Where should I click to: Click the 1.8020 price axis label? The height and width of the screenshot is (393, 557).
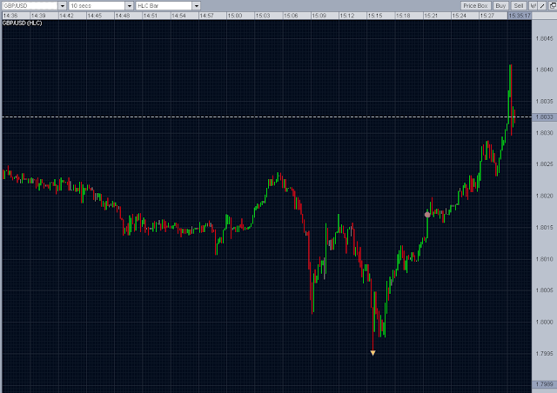tap(544, 196)
